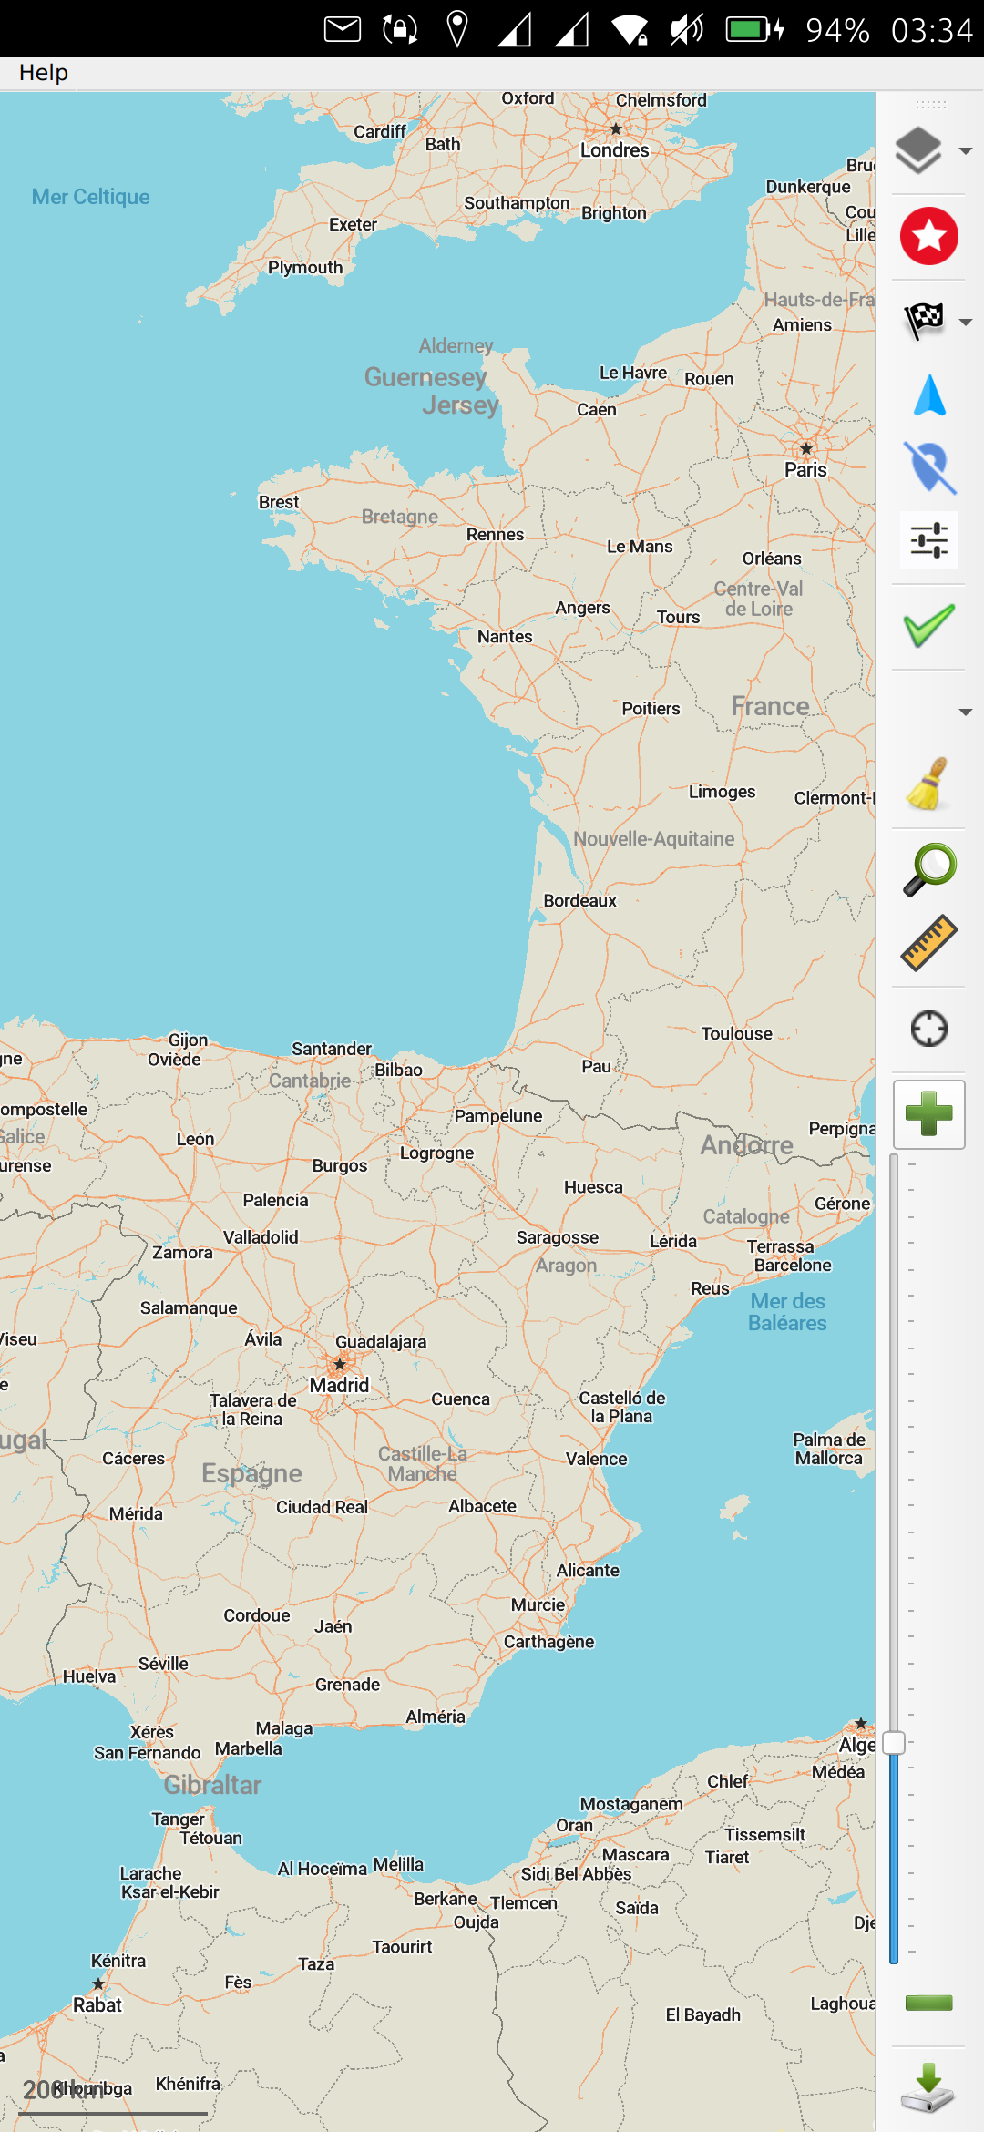984x2132 pixels.
Task: Tap the blue navigation arrow icon
Action: click(929, 396)
